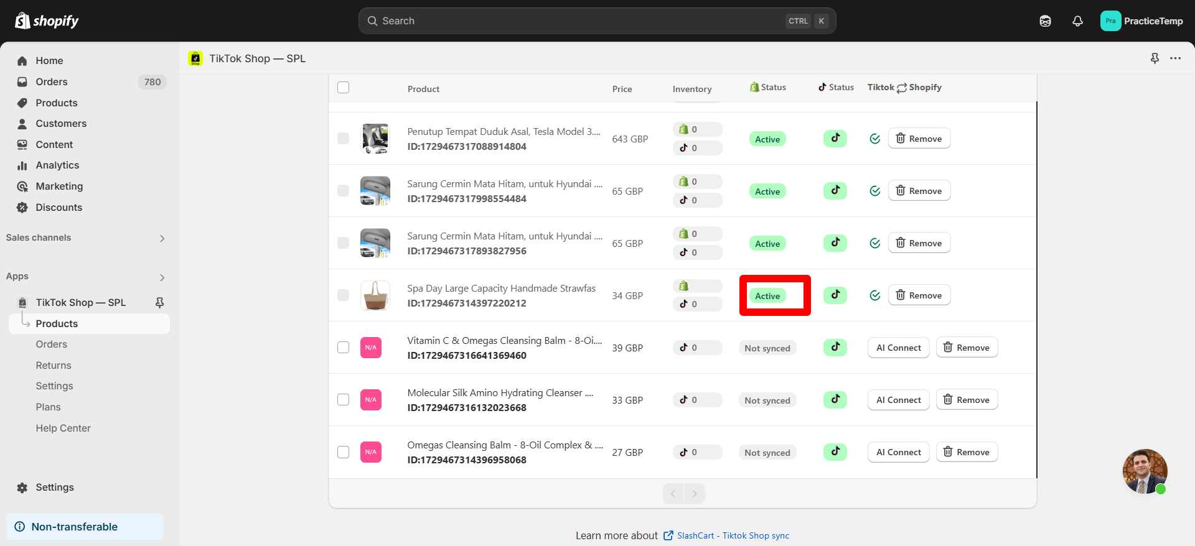Open Orders in main sidebar navigation
Screen dimensions: 1195x546
click(52, 81)
